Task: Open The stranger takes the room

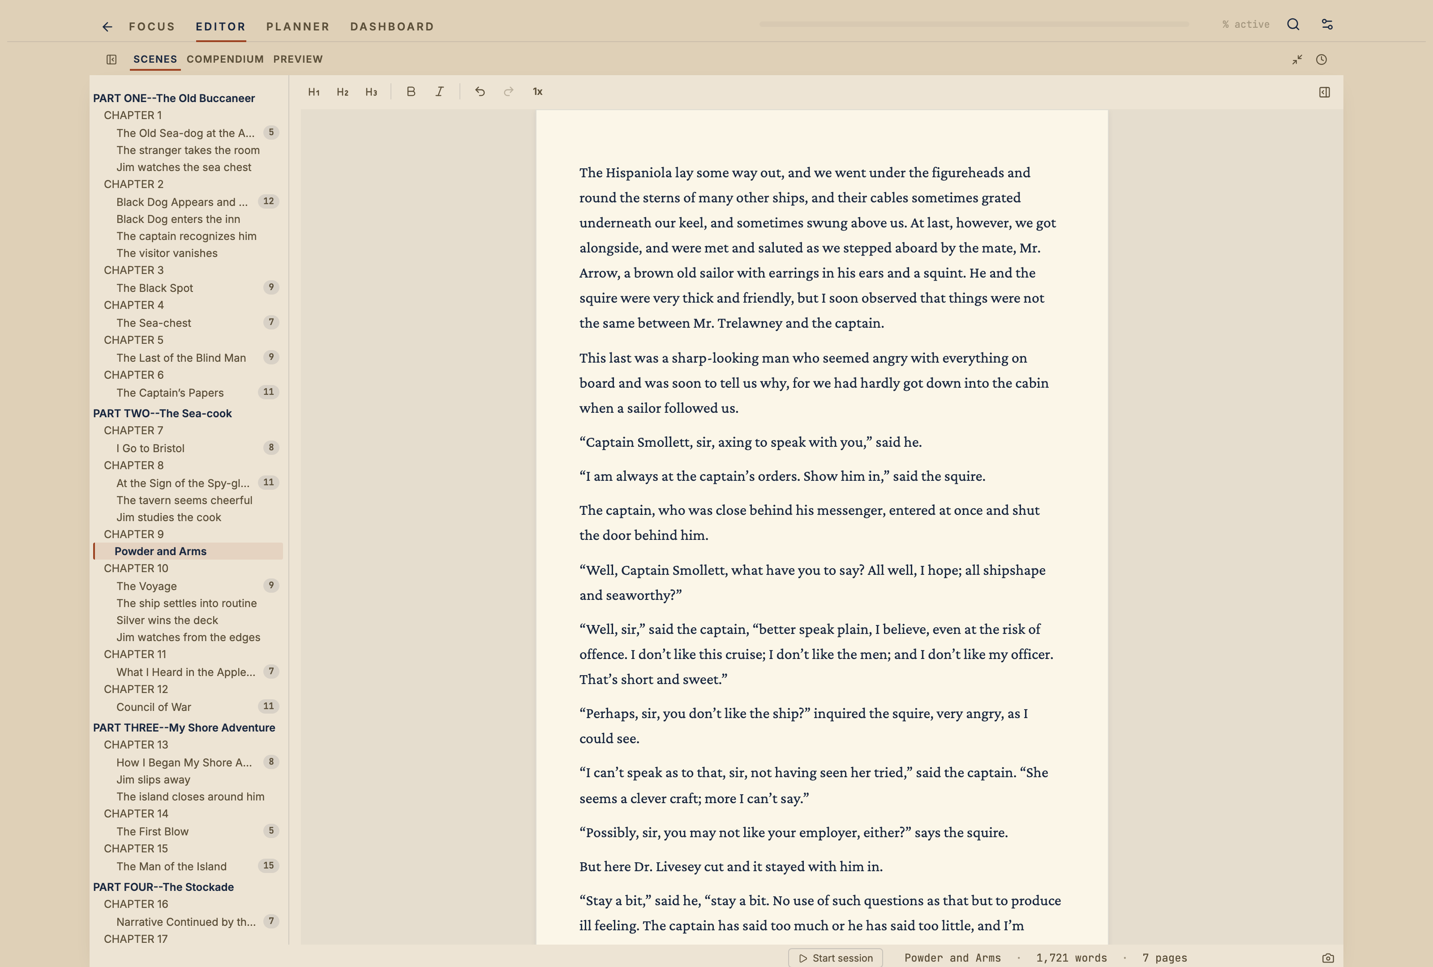Action: tap(188, 150)
